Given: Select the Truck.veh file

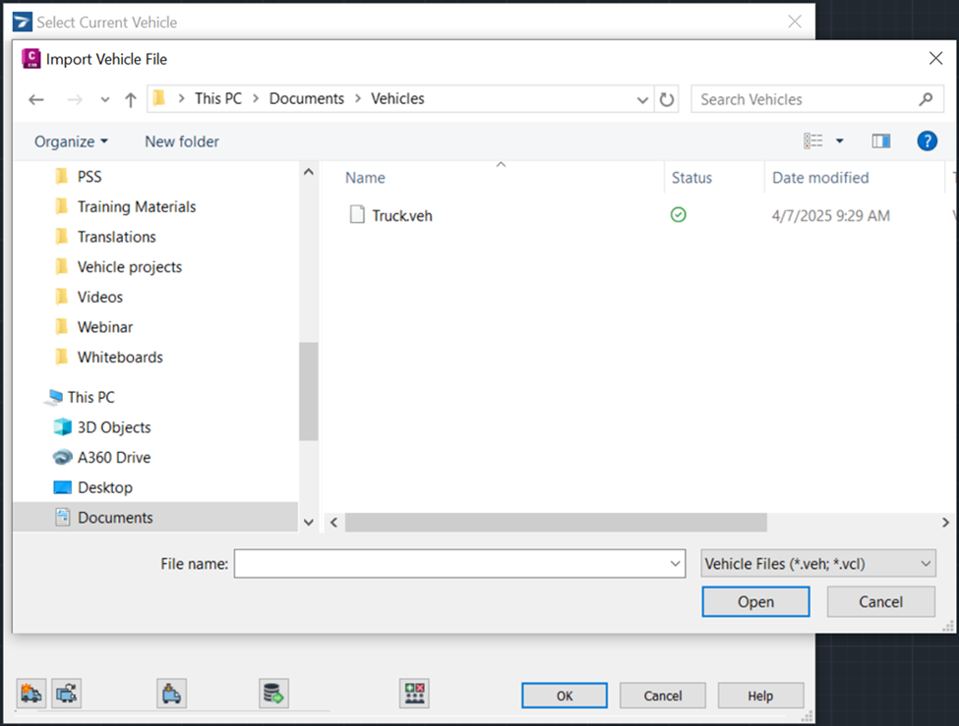Looking at the screenshot, I should point(401,215).
